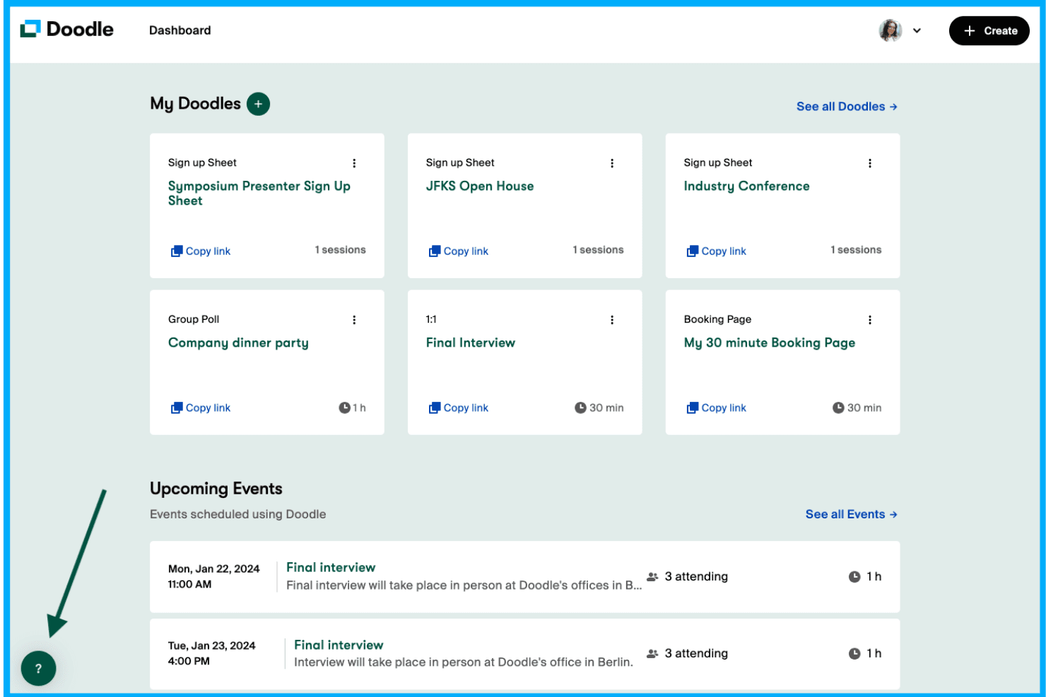Copy link for My 30 minute Booking Page
The width and height of the screenshot is (1046, 697).
(x=717, y=408)
